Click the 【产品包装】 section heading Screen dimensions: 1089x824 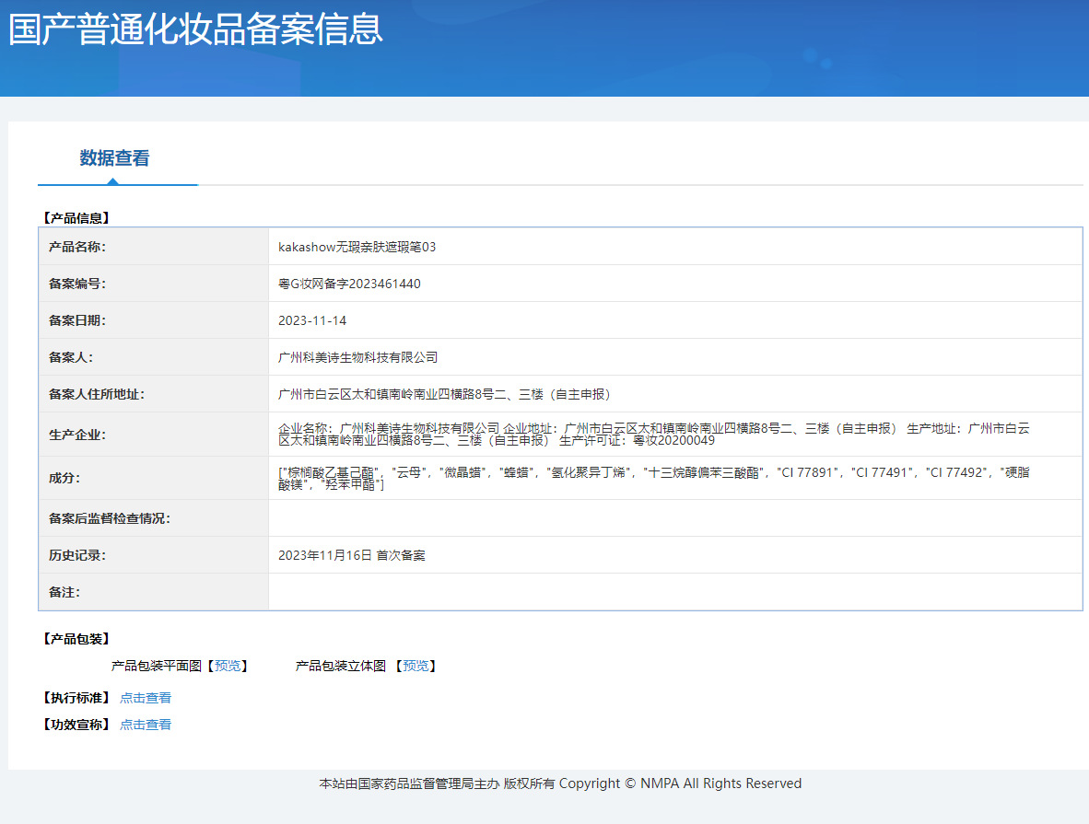76,639
